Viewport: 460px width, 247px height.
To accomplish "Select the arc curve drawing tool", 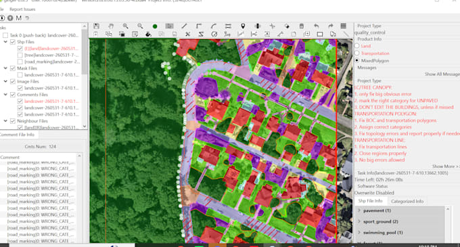I will click(x=214, y=26).
